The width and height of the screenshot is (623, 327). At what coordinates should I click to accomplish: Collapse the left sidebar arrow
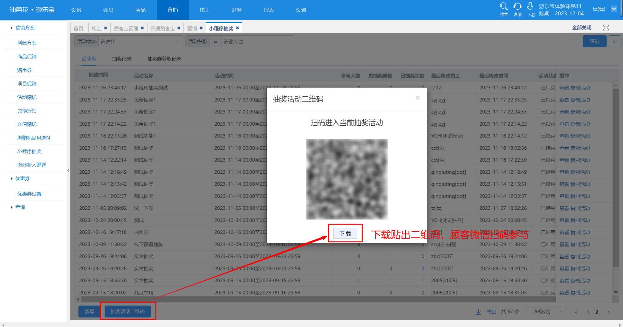tap(68, 170)
